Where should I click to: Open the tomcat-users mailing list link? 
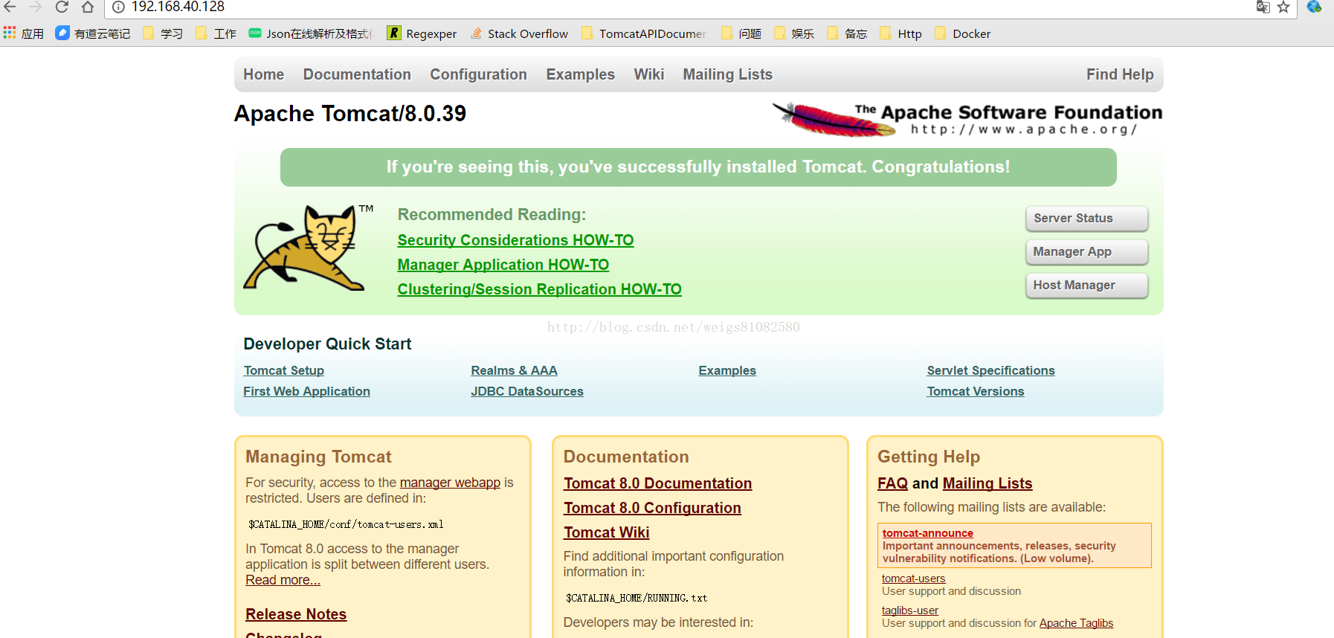click(x=913, y=579)
